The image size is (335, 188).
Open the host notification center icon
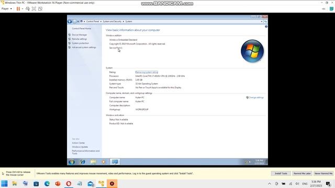328,184
